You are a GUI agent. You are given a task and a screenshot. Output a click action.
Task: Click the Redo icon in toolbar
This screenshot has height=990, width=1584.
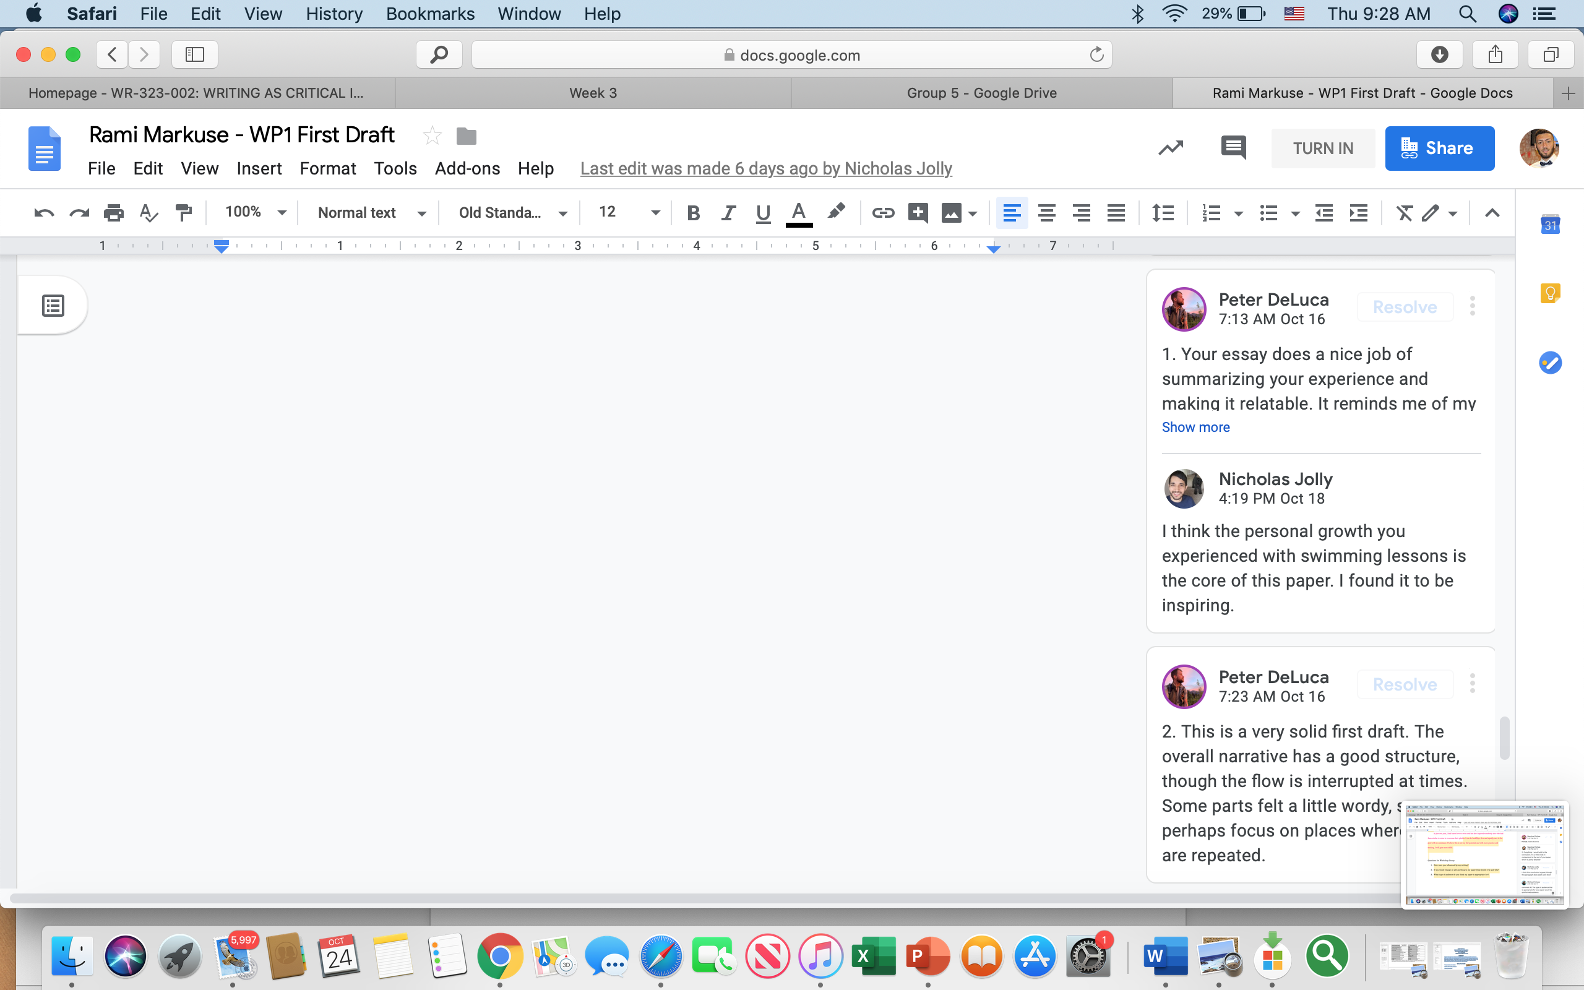pos(79,213)
